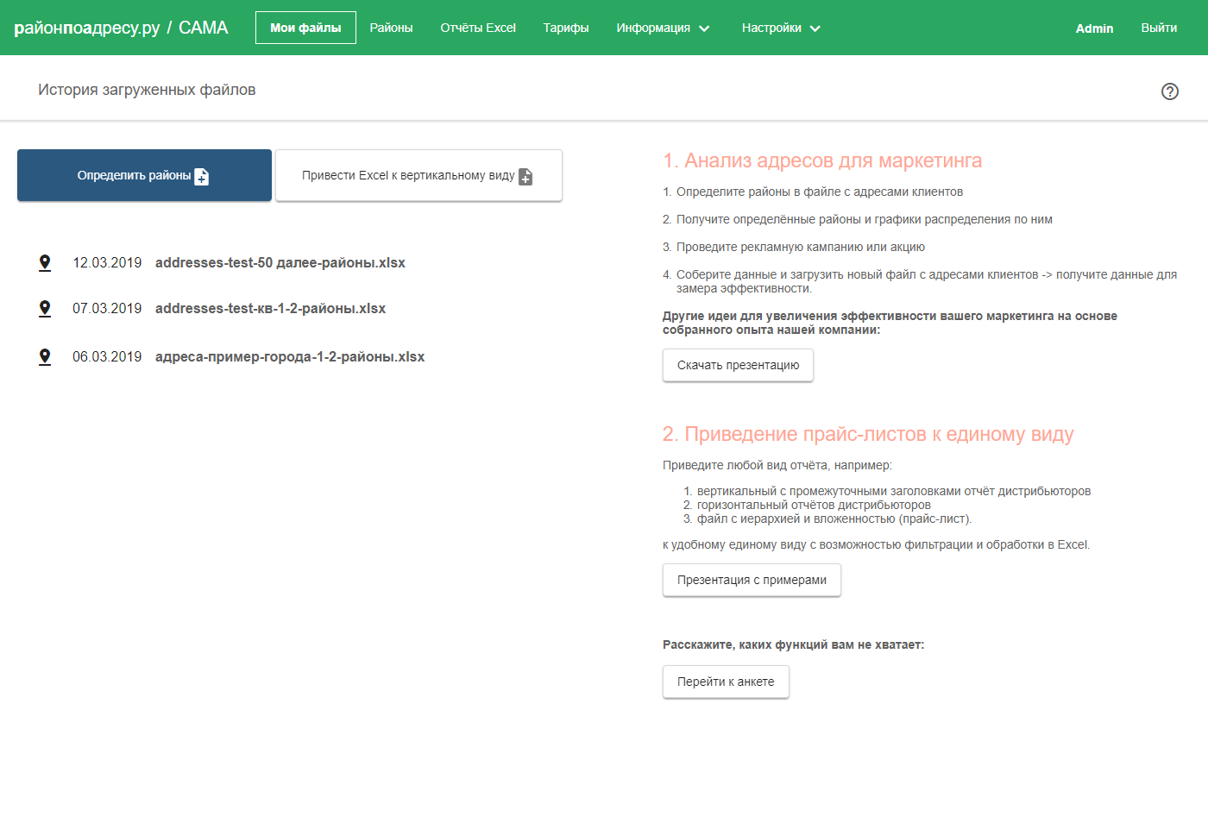Click the date 12.03.2019
The image size is (1208, 836).
107,262
